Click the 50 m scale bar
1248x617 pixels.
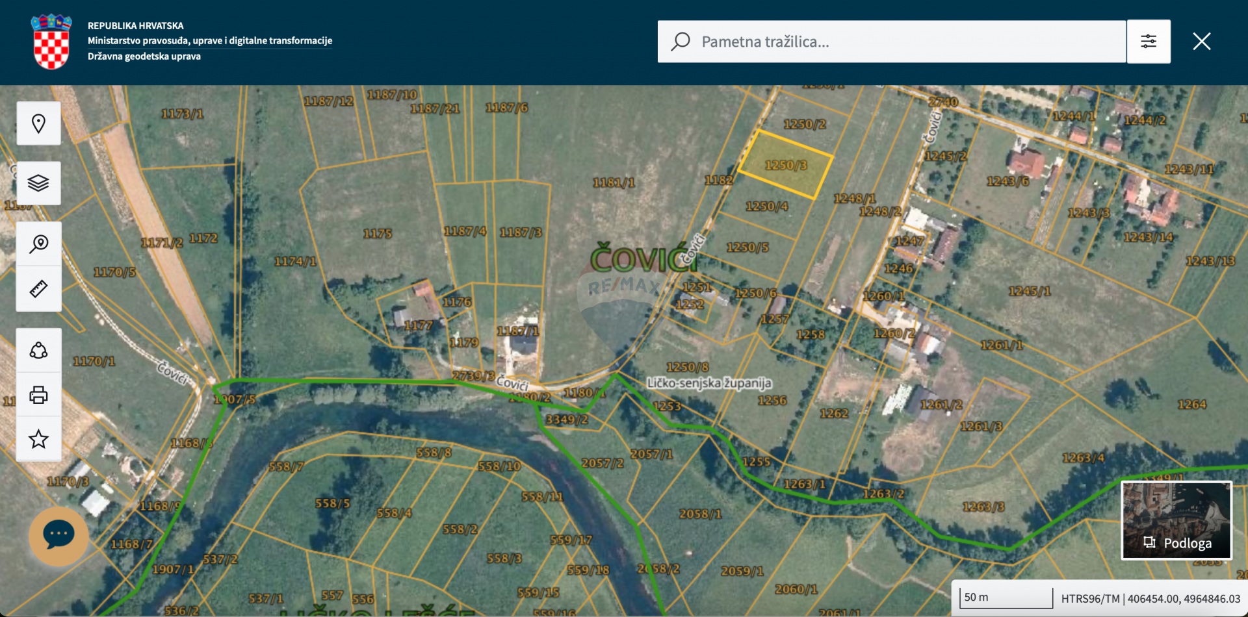coord(1006,598)
